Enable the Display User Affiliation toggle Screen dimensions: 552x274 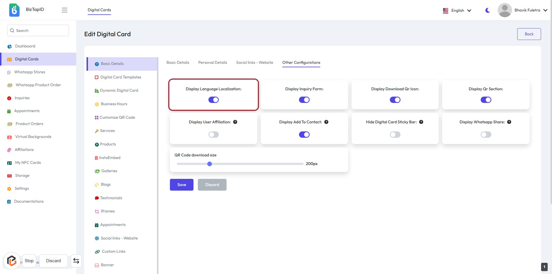point(213,135)
